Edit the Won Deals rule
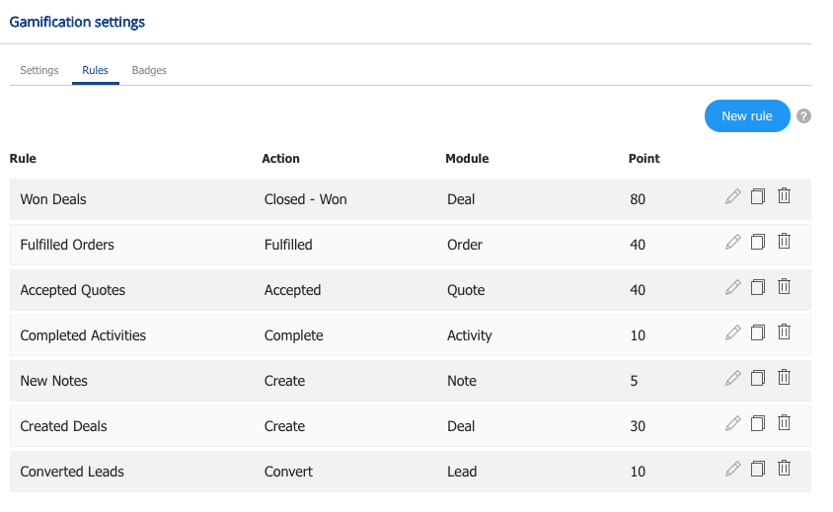Viewport: 833px width, 512px height. (x=732, y=196)
